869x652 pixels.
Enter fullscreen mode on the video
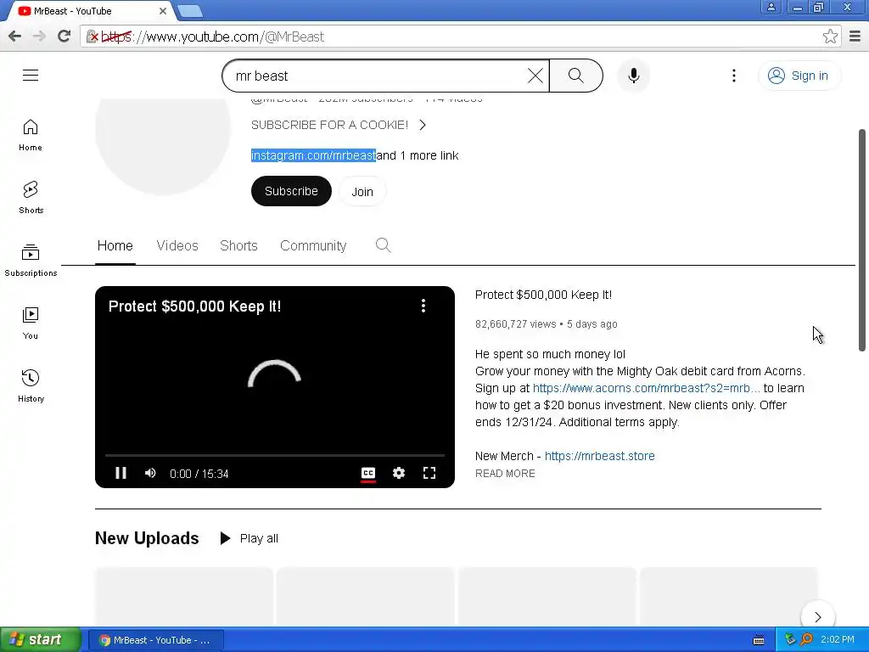(x=429, y=473)
